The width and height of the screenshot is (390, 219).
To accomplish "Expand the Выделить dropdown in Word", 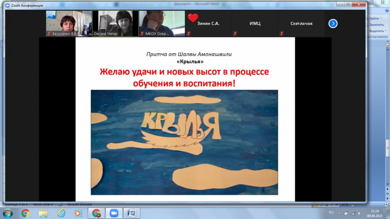I will 386,31.
